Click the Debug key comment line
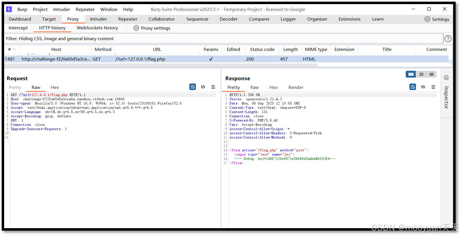The height and width of the screenshot is (236, 461). (285, 159)
